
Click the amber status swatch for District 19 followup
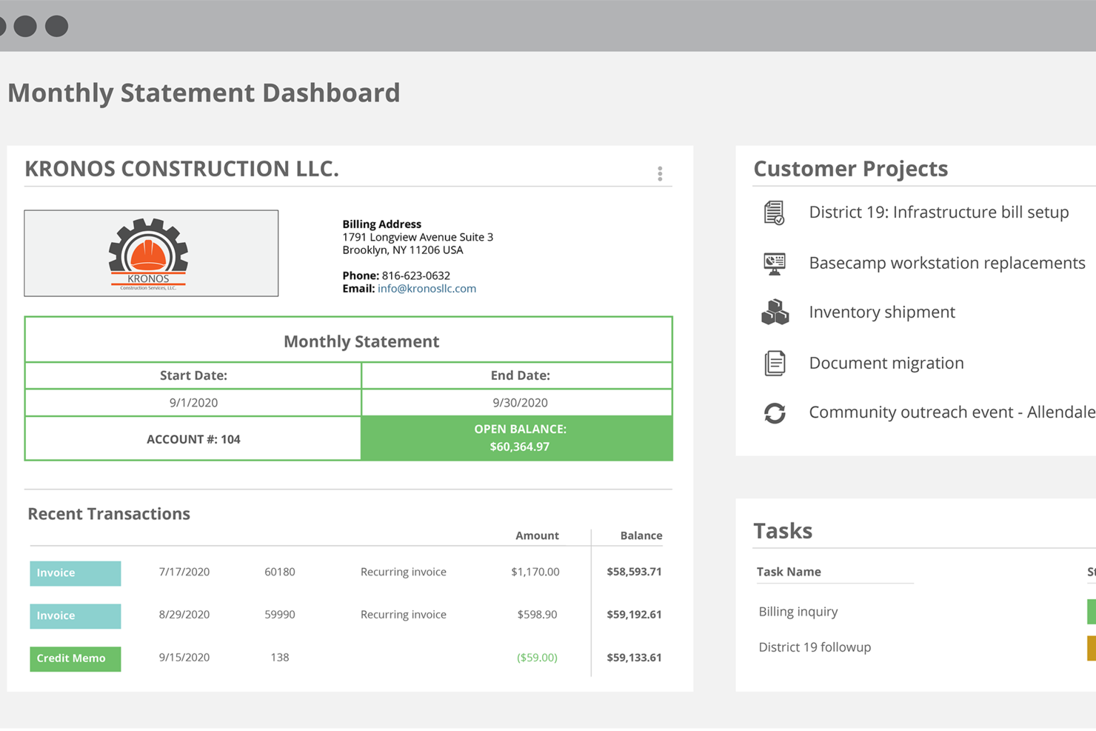(x=1090, y=647)
